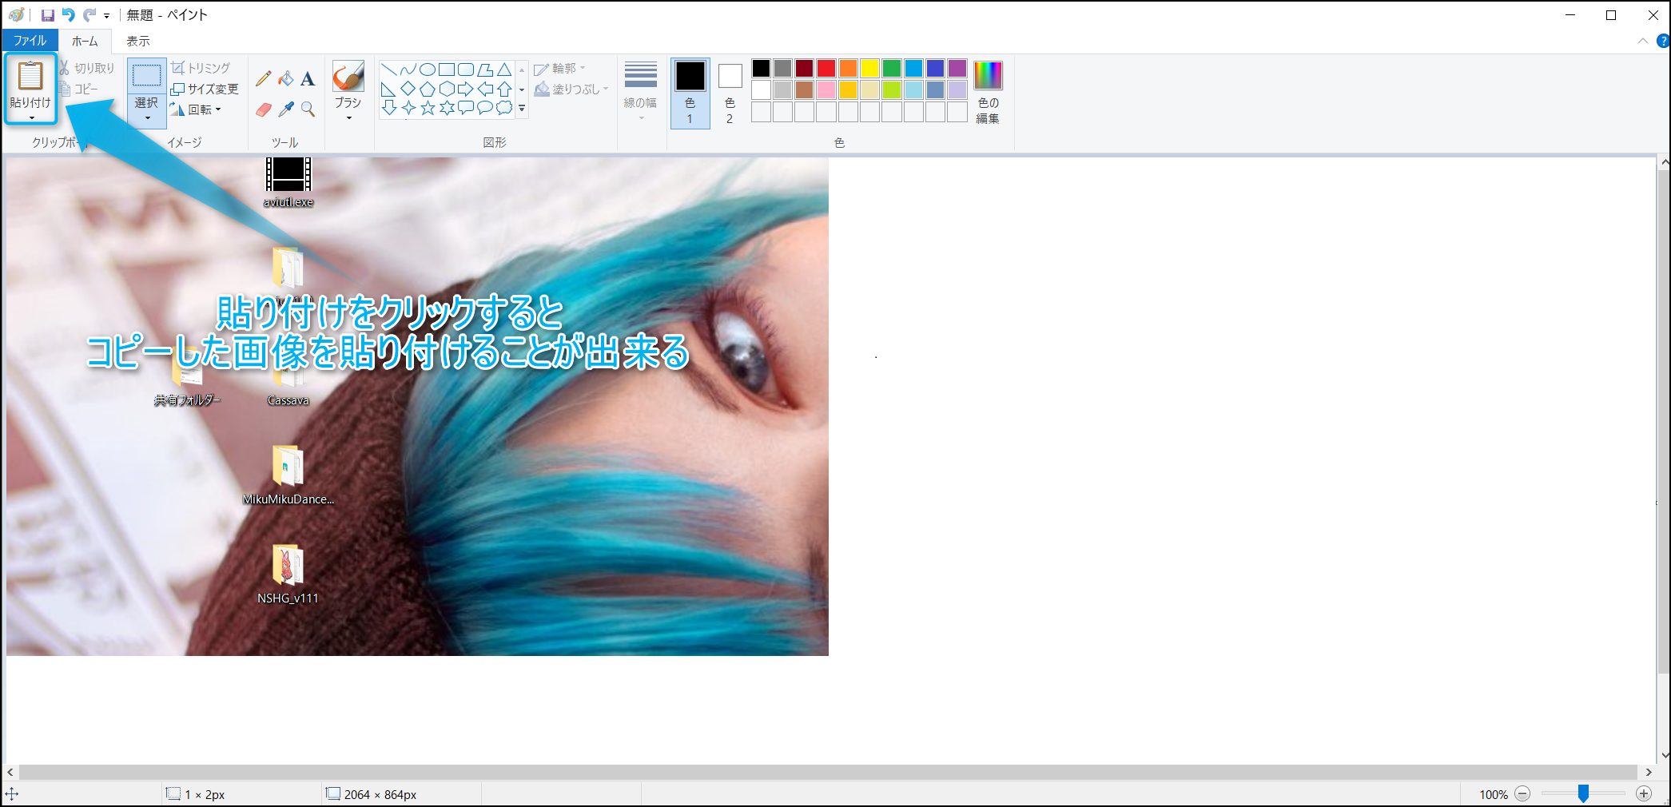Pick the red color swatch
Image resolution: width=1671 pixels, height=807 pixels.
tap(826, 69)
